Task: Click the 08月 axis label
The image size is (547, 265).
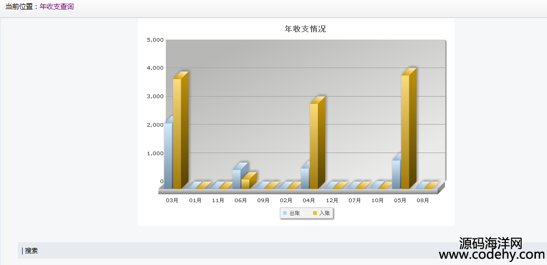Action: pyautogui.click(x=423, y=201)
